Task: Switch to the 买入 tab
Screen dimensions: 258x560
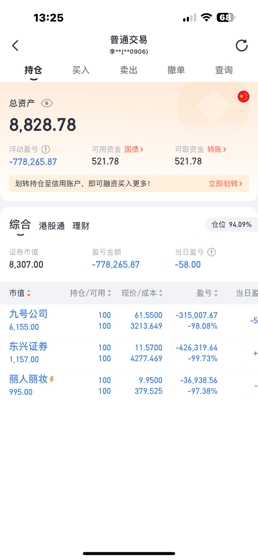Action: tap(81, 70)
